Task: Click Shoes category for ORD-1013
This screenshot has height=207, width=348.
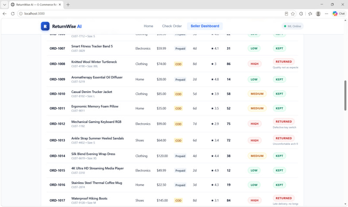Action: coord(139,140)
